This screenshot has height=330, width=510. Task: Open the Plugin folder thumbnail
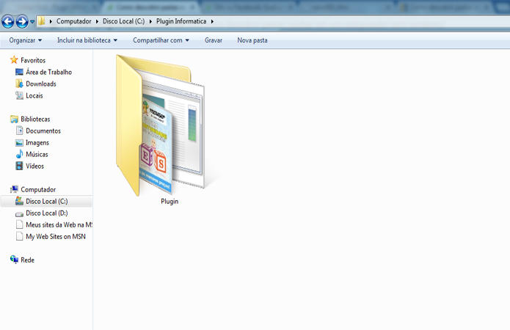(161, 126)
